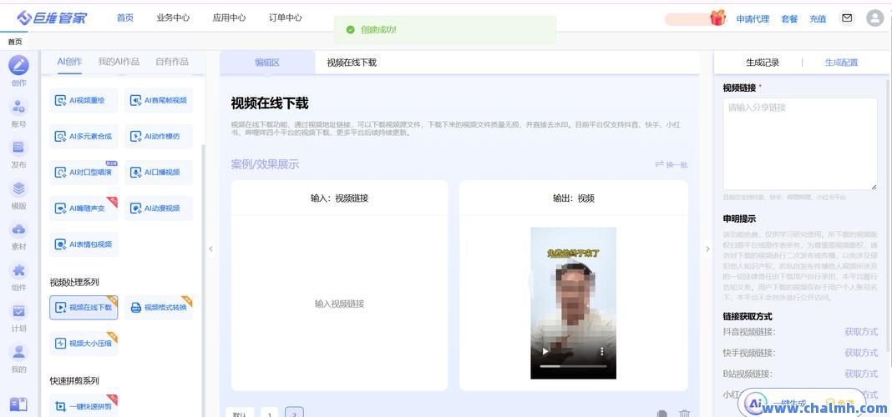892x417 pixels.
Task: Click the 巨推管家 logo
Action: click(x=53, y=18)
